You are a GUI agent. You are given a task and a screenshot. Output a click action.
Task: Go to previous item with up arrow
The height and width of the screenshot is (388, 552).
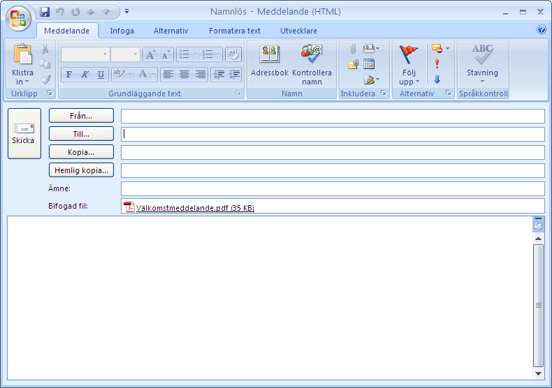[x=91, y=12]
